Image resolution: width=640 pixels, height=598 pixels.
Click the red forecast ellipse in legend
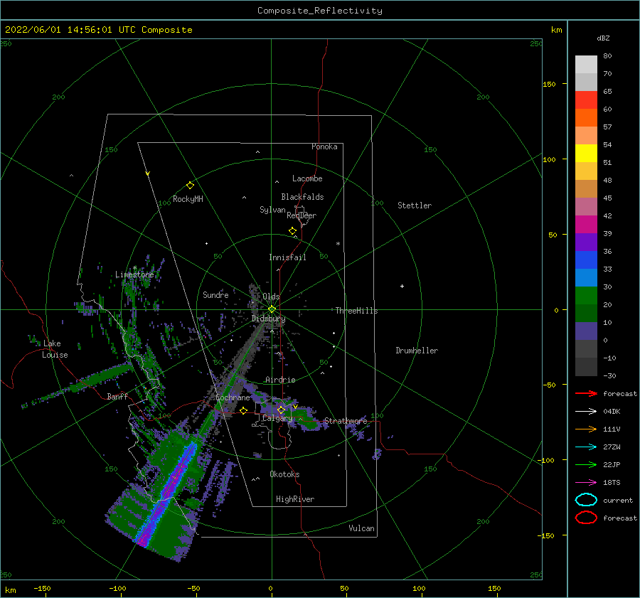click(586, 518)
